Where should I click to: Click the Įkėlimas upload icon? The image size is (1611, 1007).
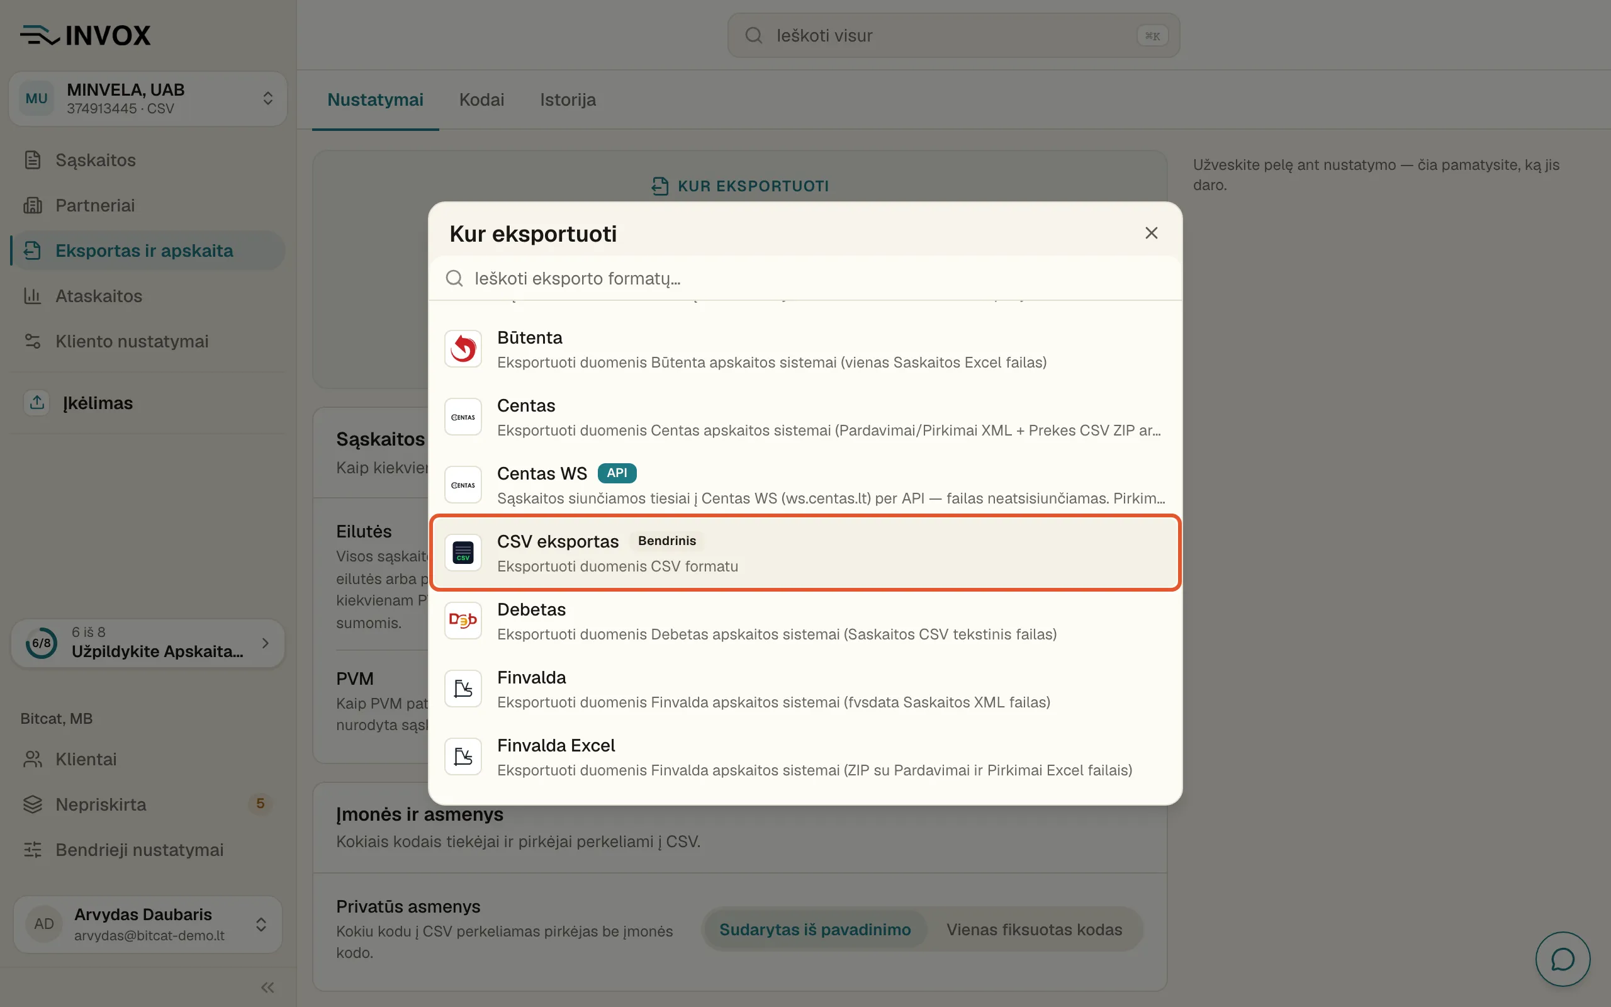coord(36,402)
